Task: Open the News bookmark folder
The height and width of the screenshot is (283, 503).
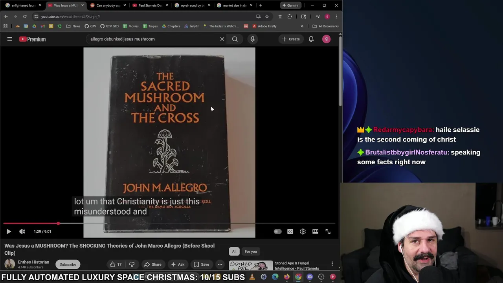Action: point(73,26)
